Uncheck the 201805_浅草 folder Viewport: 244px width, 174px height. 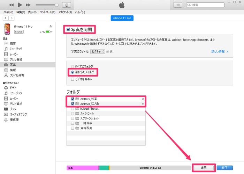(x=73, y=99)
